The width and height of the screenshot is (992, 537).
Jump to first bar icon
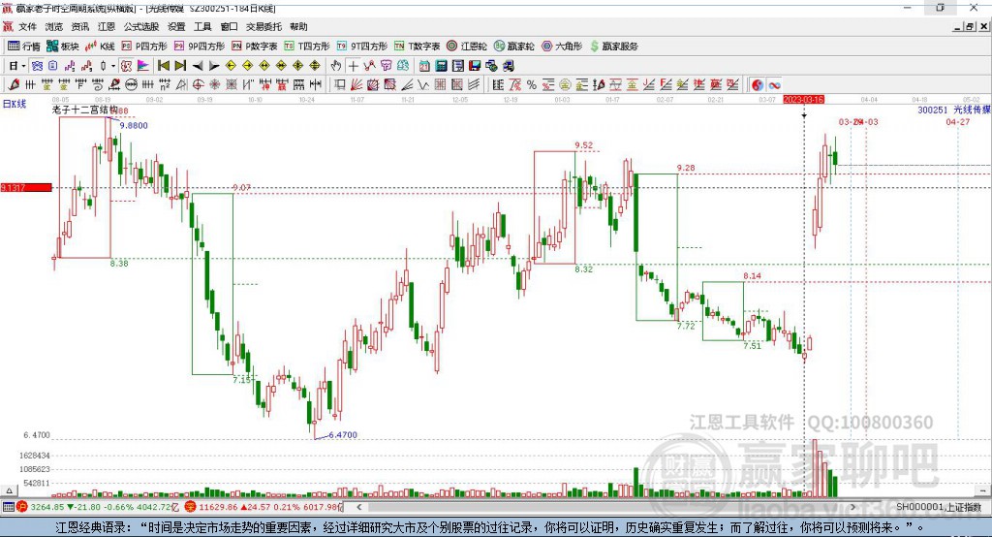[163, 66]
